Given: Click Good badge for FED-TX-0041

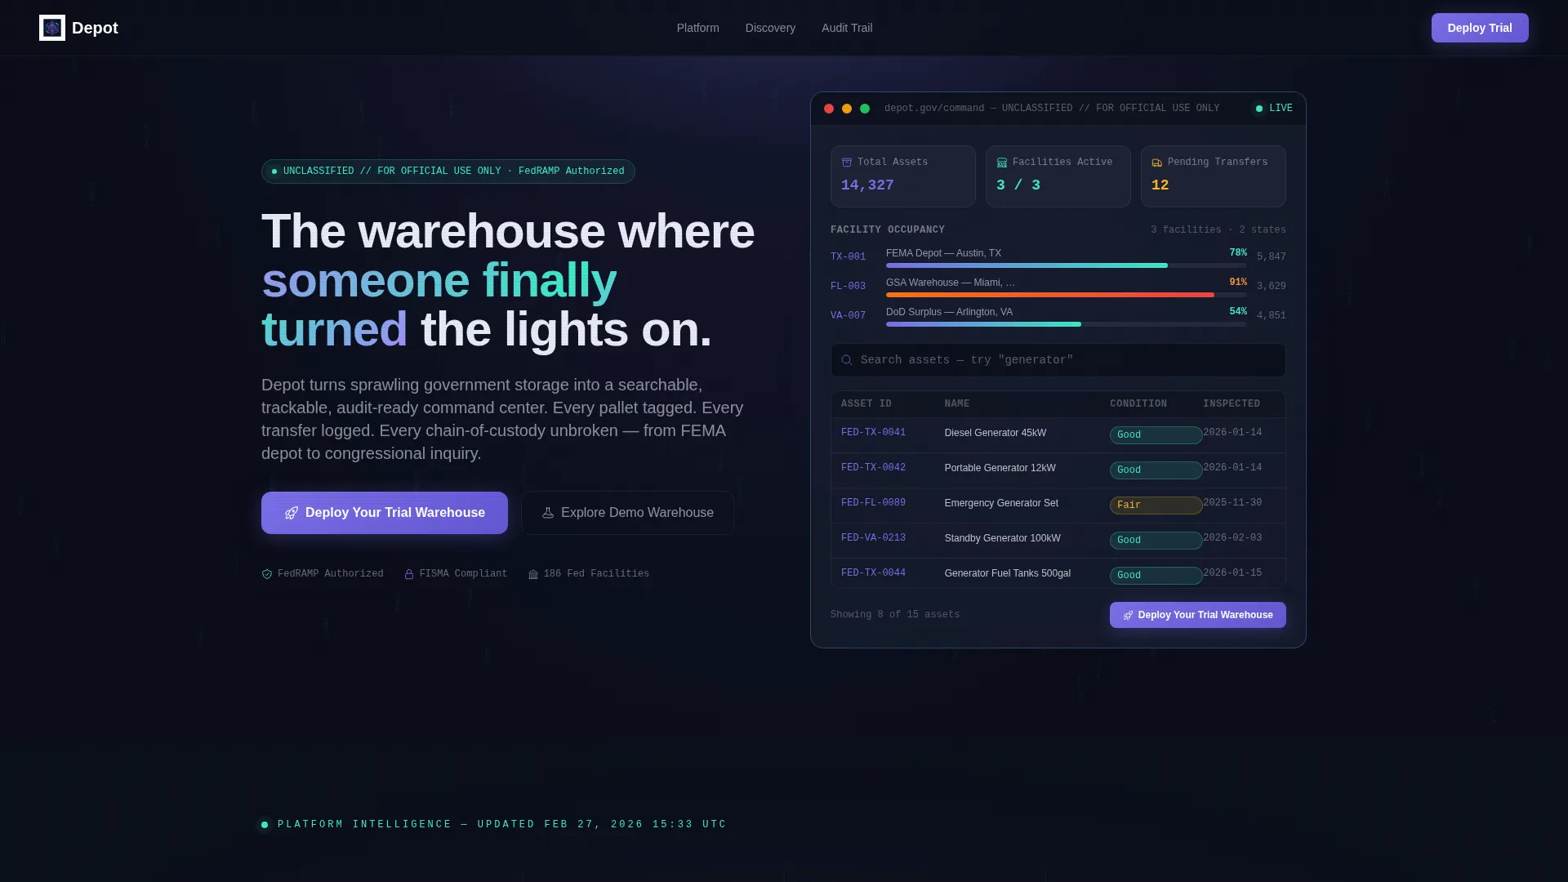Looking at the screenshot, I should (x=1156, y=435).
